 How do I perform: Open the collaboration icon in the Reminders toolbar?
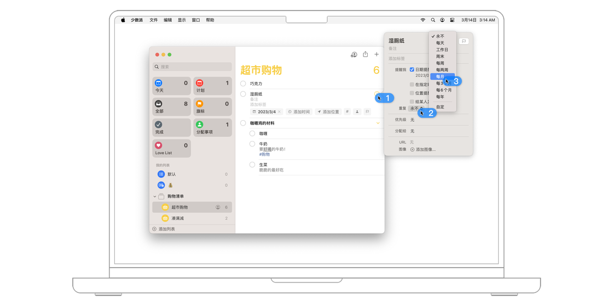point(354,55)
